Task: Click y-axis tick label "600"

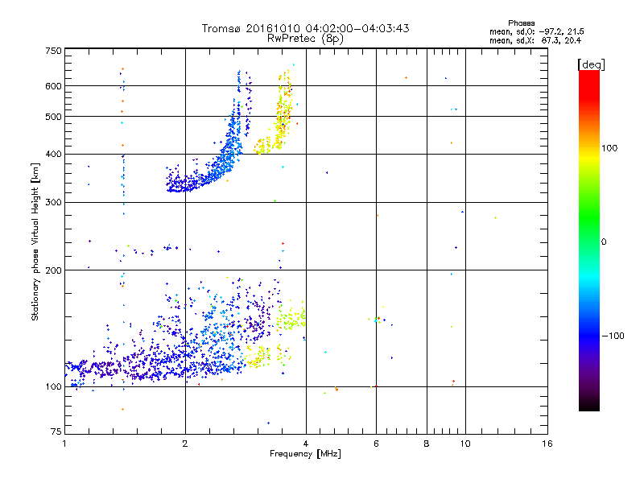Action: click(x=53, y=86)
